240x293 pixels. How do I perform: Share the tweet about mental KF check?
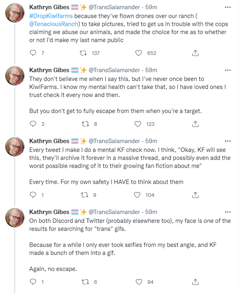click(195, 195)
